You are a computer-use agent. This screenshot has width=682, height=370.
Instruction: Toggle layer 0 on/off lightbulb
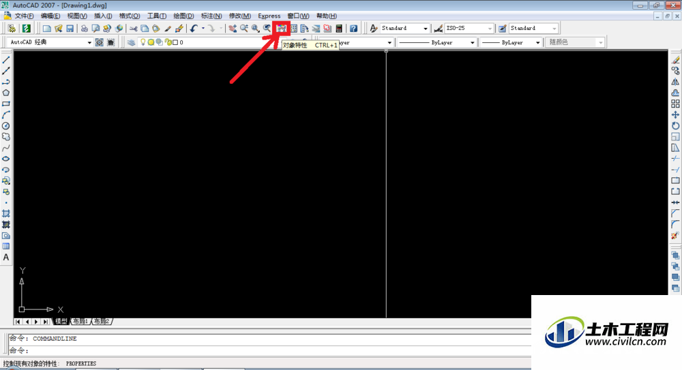(x=143, y=42)
